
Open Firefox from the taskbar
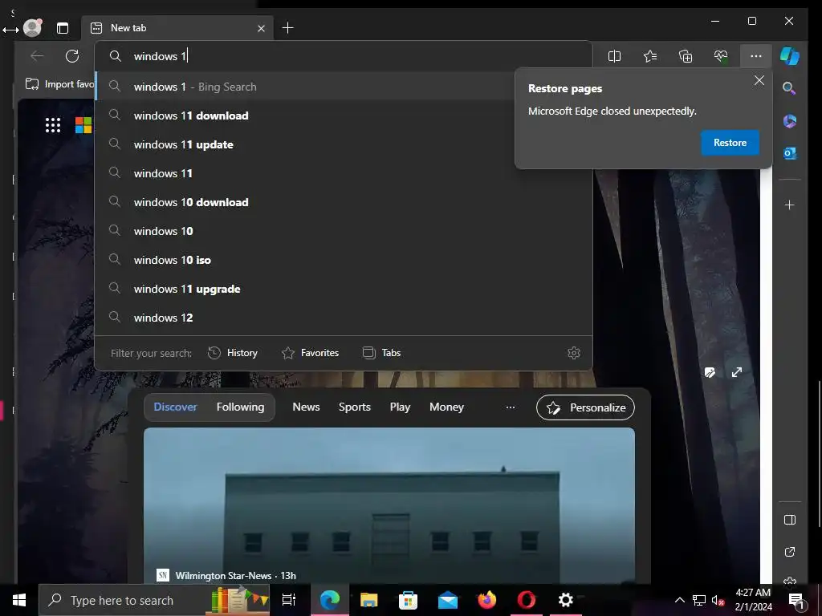coord(487,600)
